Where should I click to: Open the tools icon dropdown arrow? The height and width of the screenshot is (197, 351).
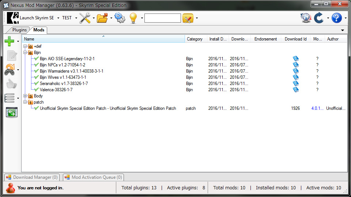click(94, 18)
